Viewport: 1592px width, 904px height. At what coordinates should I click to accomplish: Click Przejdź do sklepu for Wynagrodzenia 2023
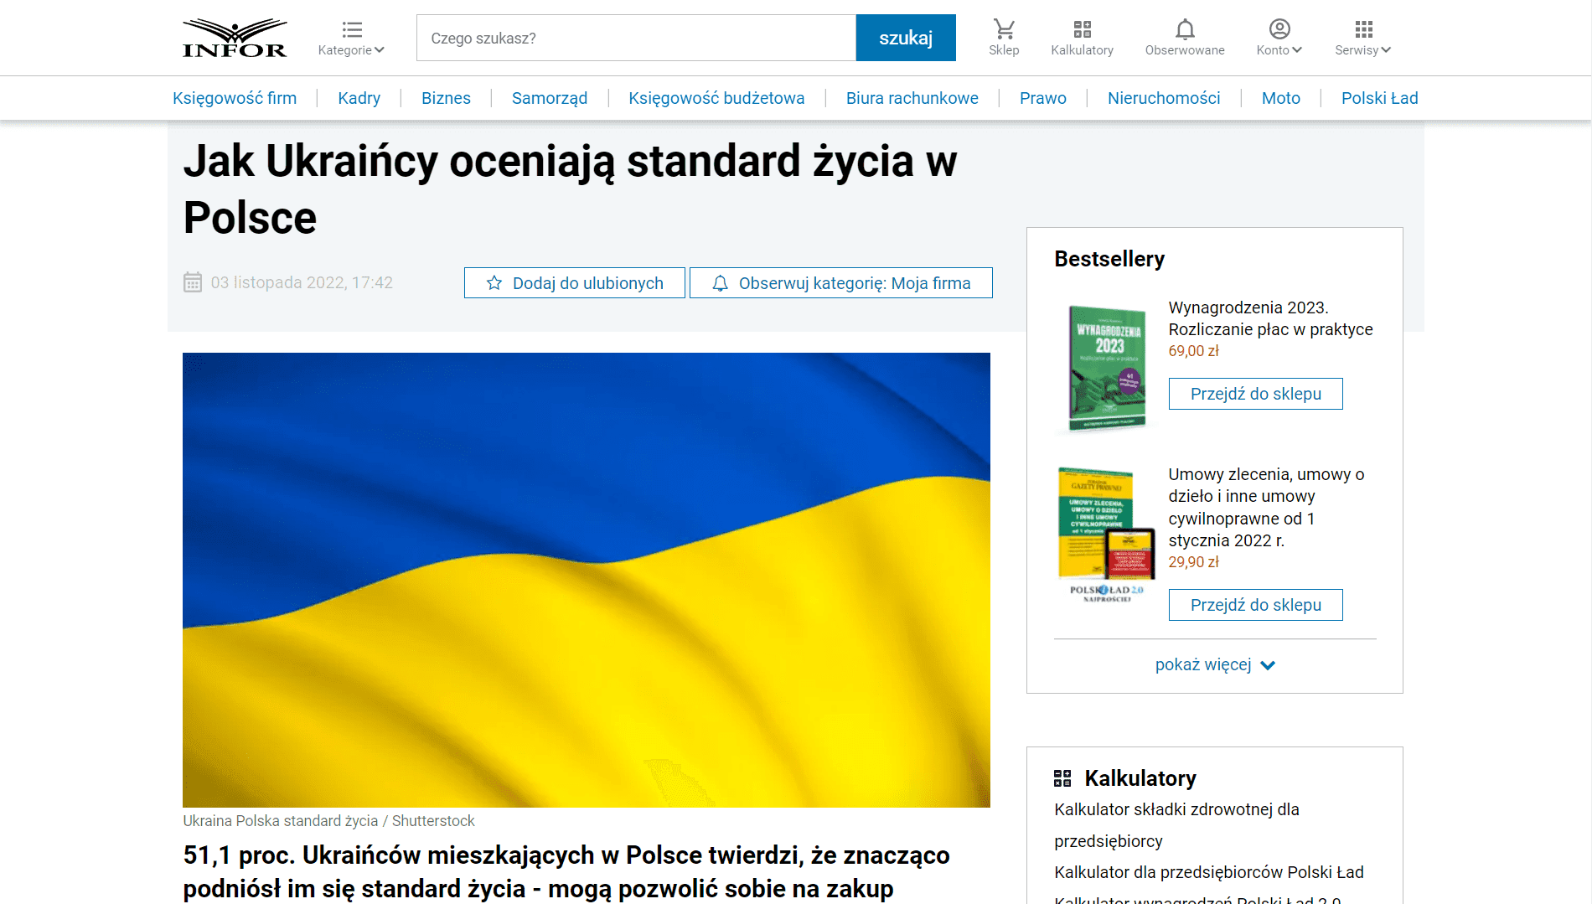coord(1256,394)
